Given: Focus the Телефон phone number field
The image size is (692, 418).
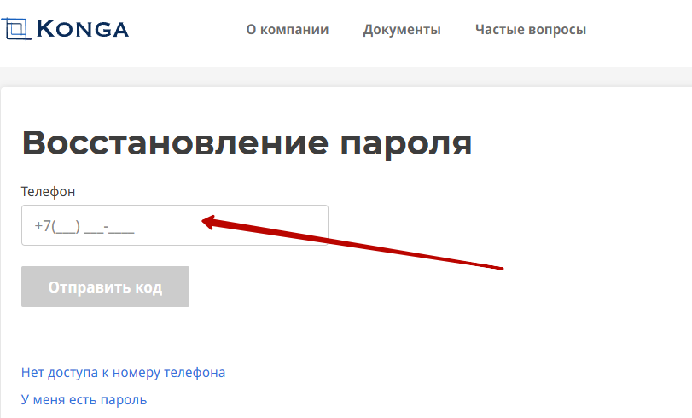Looking at the screenshot, I should pyautogui.click(x=175, y=225).
